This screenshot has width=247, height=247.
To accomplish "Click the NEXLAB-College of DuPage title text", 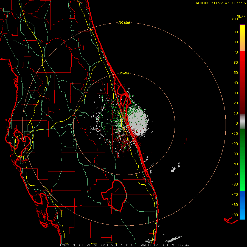I will pyautogui.click(x=221, y=3).
